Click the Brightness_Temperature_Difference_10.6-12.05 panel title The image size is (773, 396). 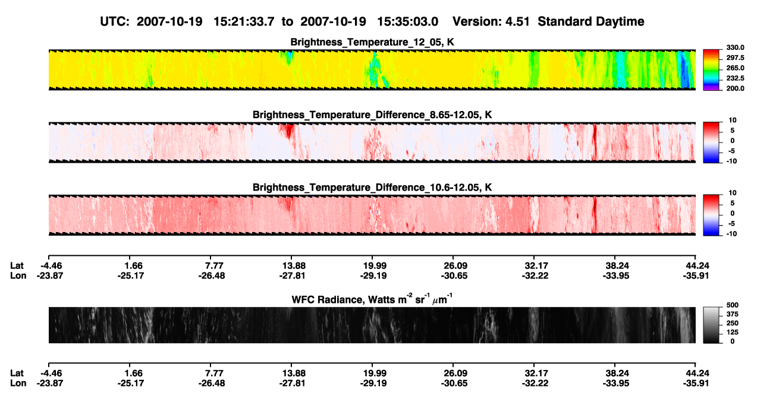pos(372,188)
